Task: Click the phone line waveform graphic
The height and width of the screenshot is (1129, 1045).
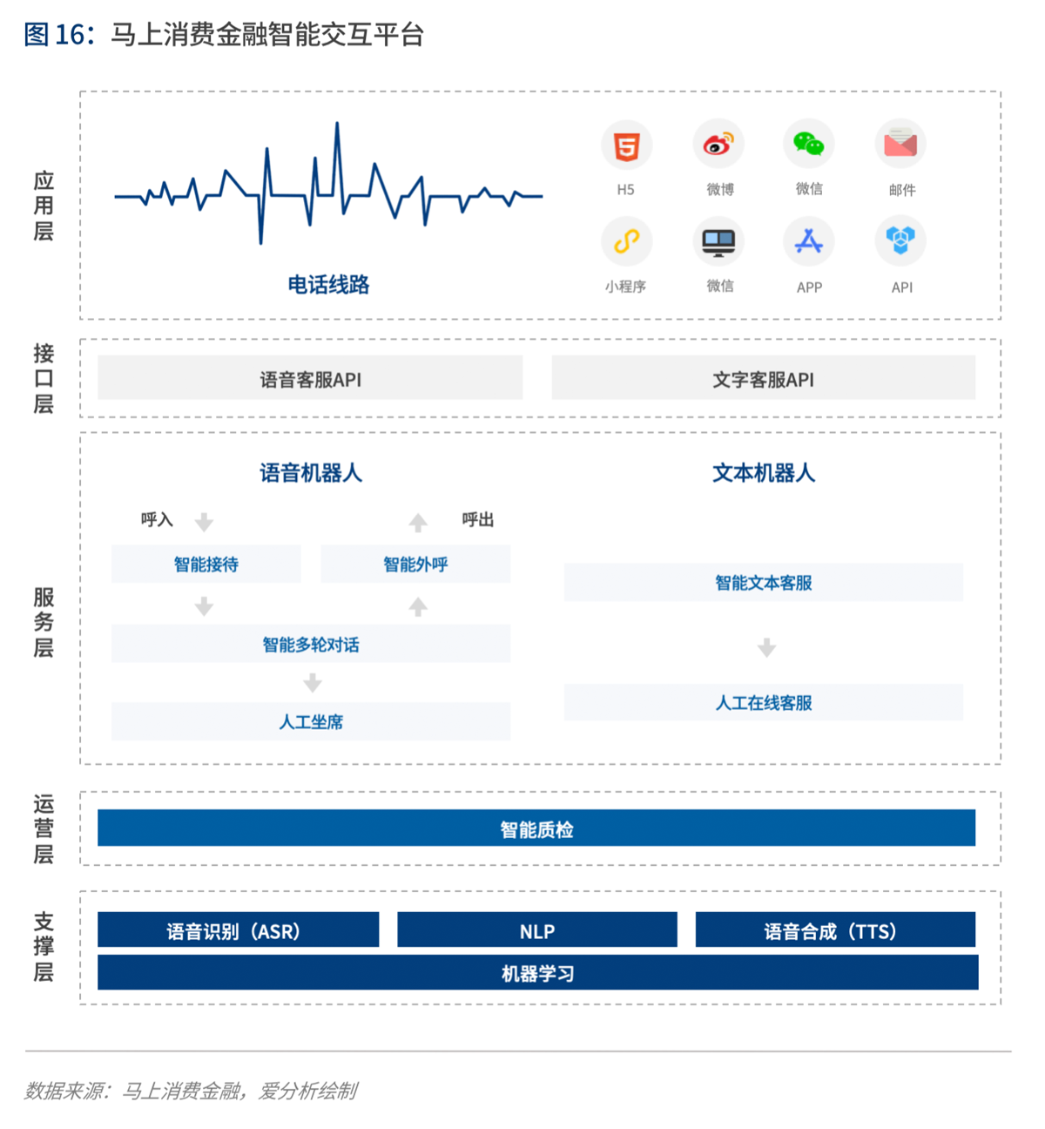Action: point(328,184)
